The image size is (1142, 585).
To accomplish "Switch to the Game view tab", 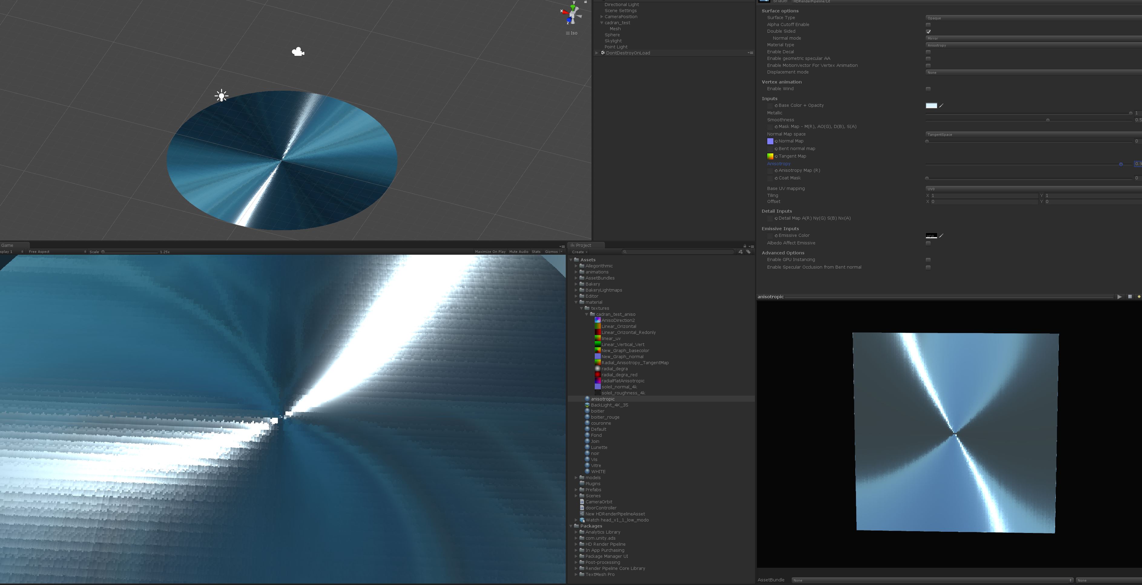I will click(6, 245).
